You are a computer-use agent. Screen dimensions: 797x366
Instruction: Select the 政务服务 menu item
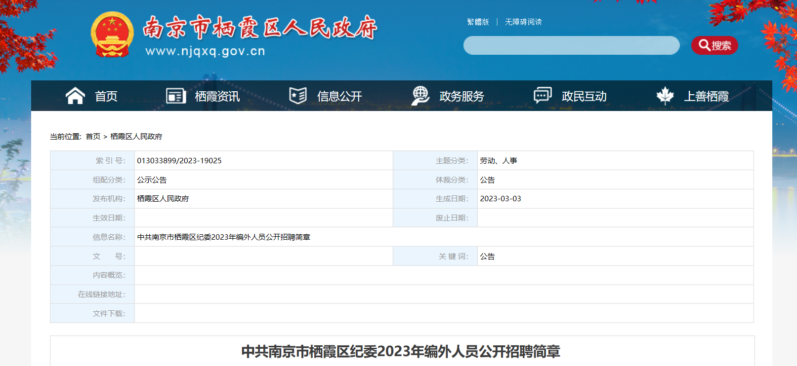tap(461, 96)
